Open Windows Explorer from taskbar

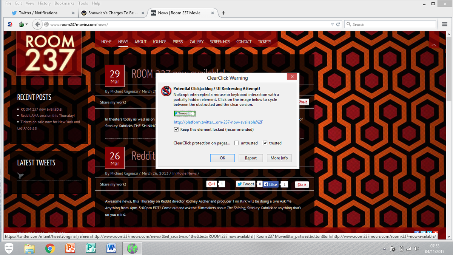tap(29, 248)
